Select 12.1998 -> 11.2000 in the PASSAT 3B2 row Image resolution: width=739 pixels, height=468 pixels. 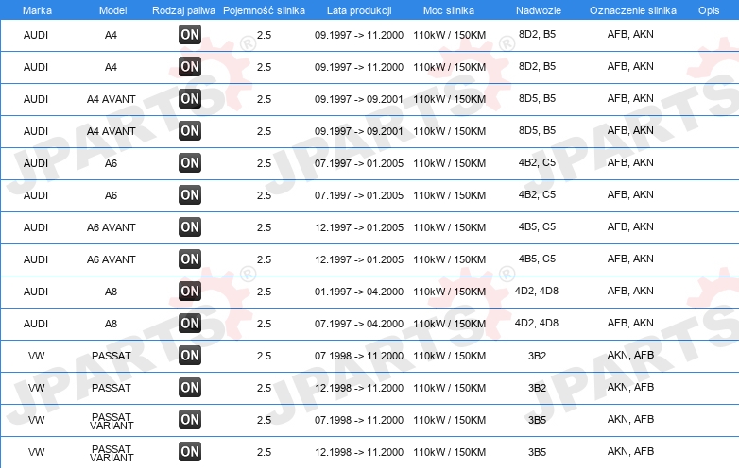[x=359, y=388]
